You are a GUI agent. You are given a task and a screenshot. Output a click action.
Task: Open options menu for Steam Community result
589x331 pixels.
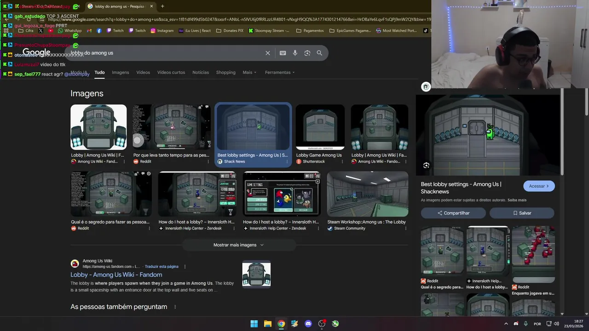click(405, 228)
